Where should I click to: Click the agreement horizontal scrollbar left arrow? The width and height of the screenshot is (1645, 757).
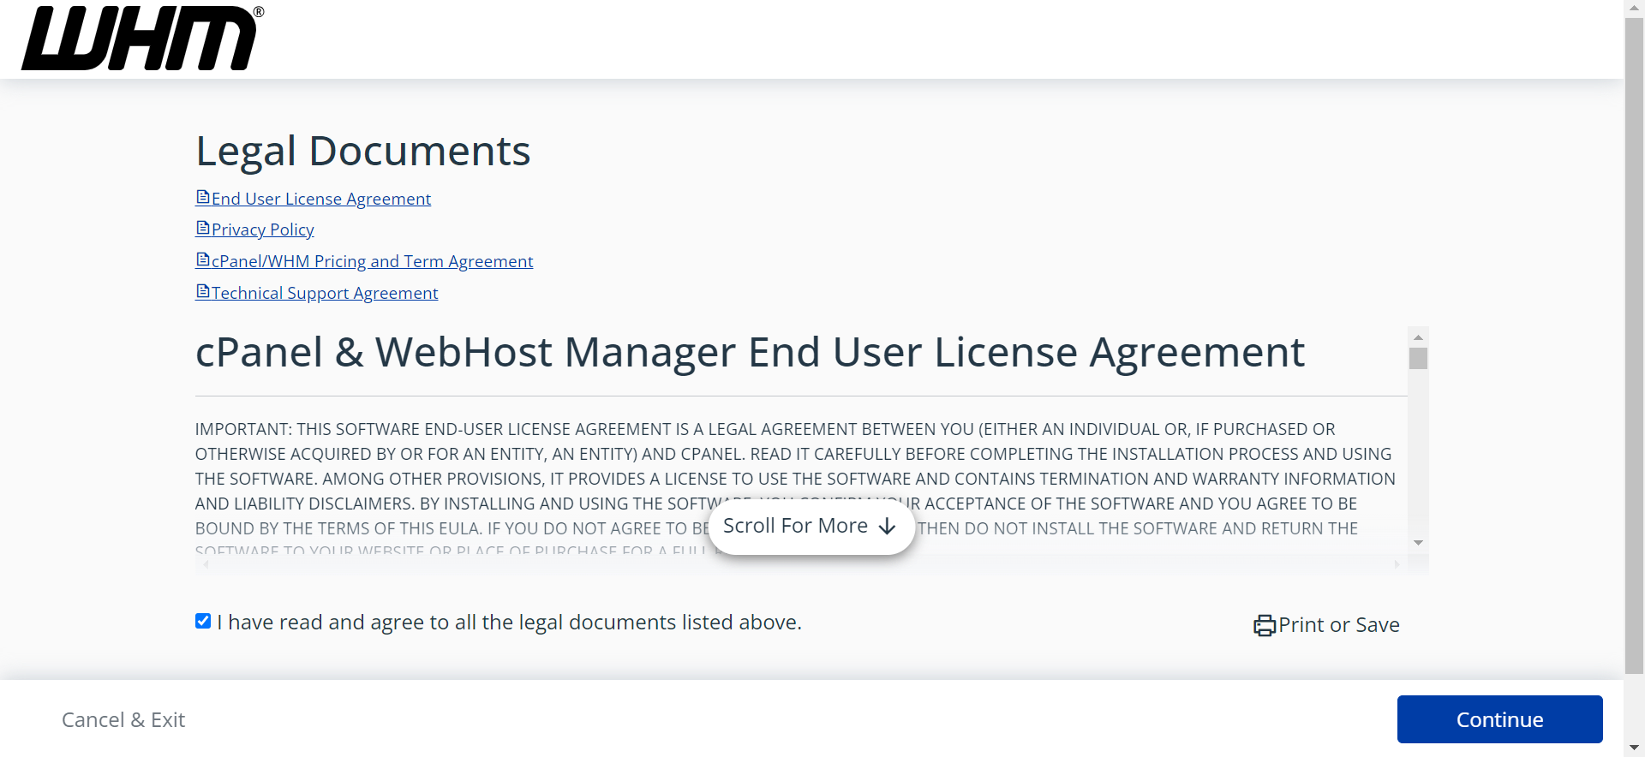click(206, 564)
